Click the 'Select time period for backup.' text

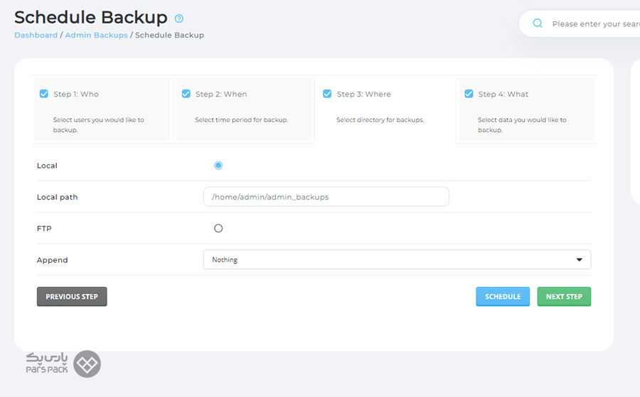tap(241, 120)
